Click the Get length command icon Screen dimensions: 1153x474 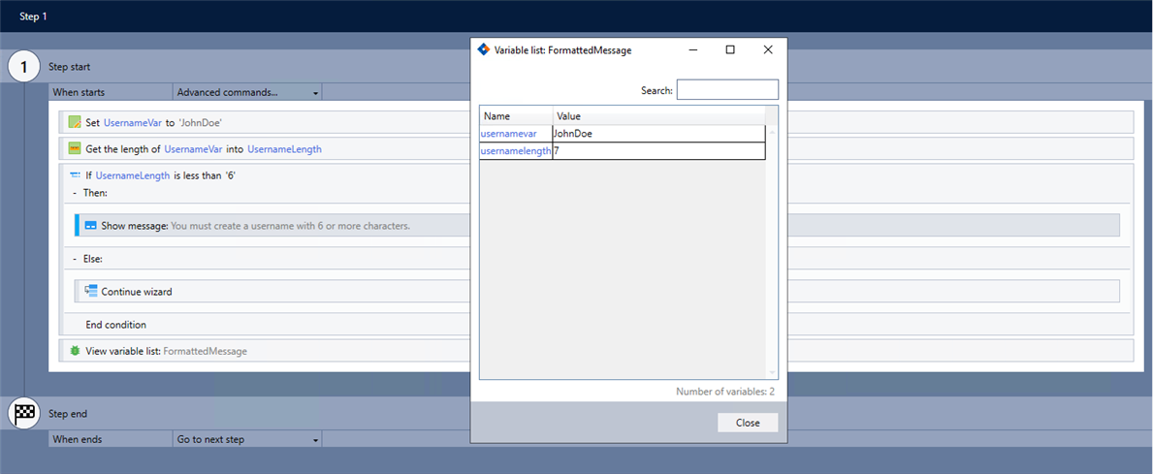click(75, 149)
